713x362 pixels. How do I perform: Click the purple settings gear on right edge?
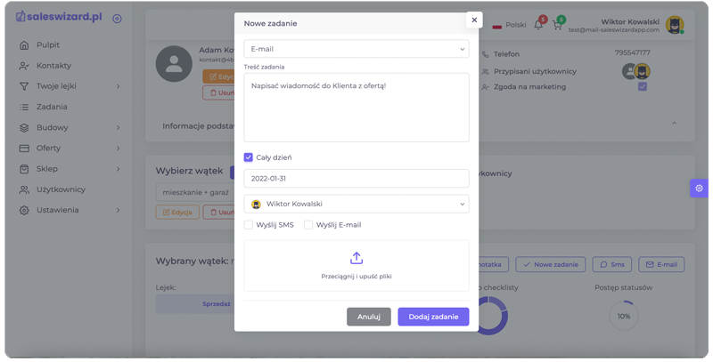699,188
